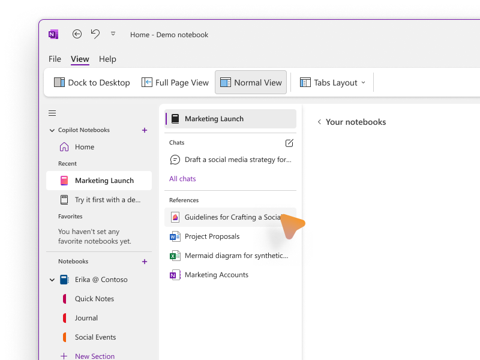Click the Journal section color bar
This screenshot has width=480, height=360.
coord(65,318)
